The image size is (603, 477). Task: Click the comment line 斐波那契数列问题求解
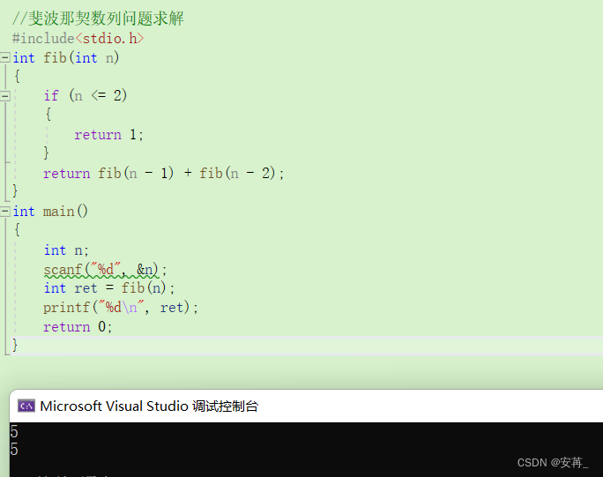(98, 19)
